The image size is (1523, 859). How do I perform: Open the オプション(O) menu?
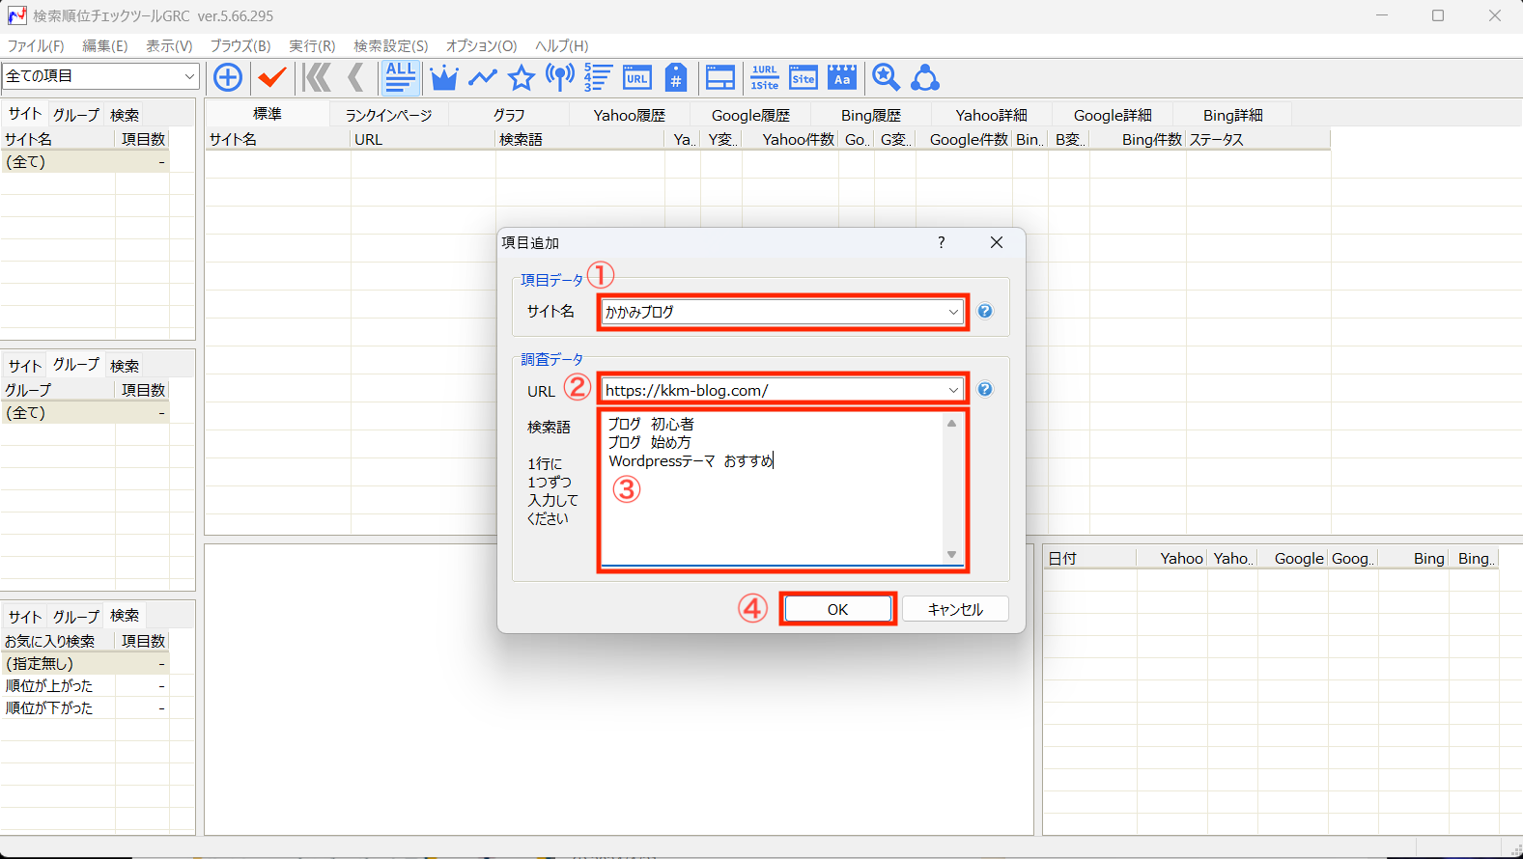coord(481,45)
